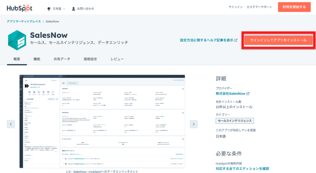Open the お問い合わせ contact link
The image size is (316, 173).
click(x=85, y=9)
